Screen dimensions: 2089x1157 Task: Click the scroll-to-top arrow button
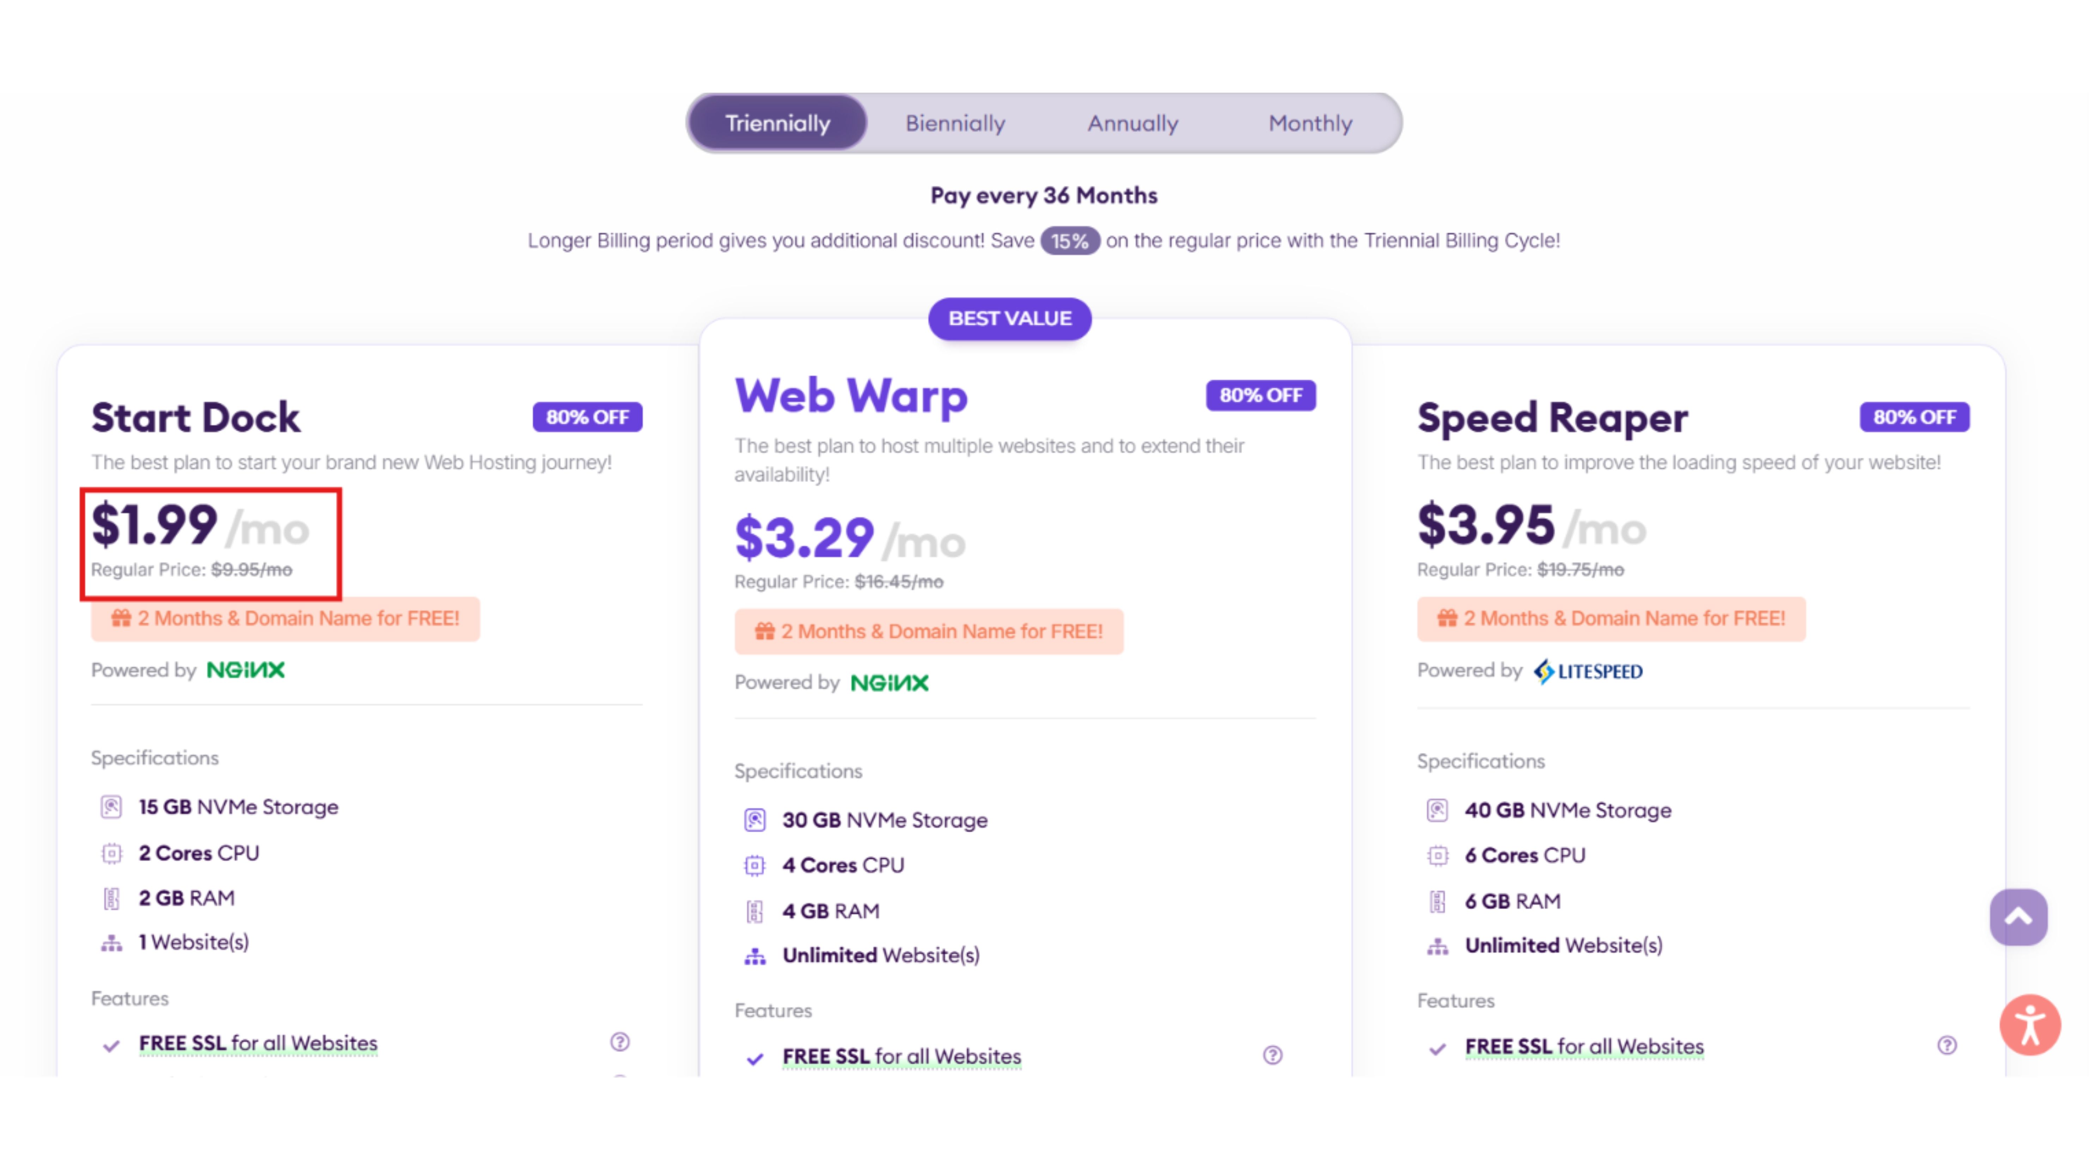point(2018,917)
